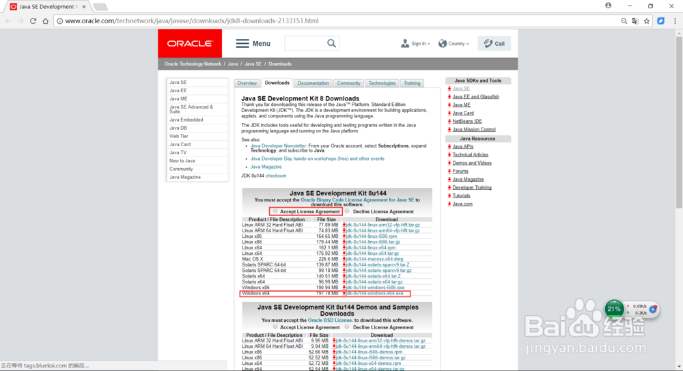
Task: Download jdk-8u144-linux-x64.tar.gz
Action: [x=372, y=253]
